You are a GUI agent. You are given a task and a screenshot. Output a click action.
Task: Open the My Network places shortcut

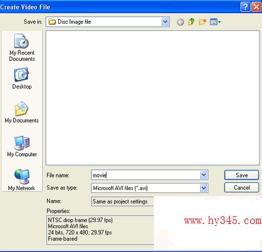pos(21,180)
